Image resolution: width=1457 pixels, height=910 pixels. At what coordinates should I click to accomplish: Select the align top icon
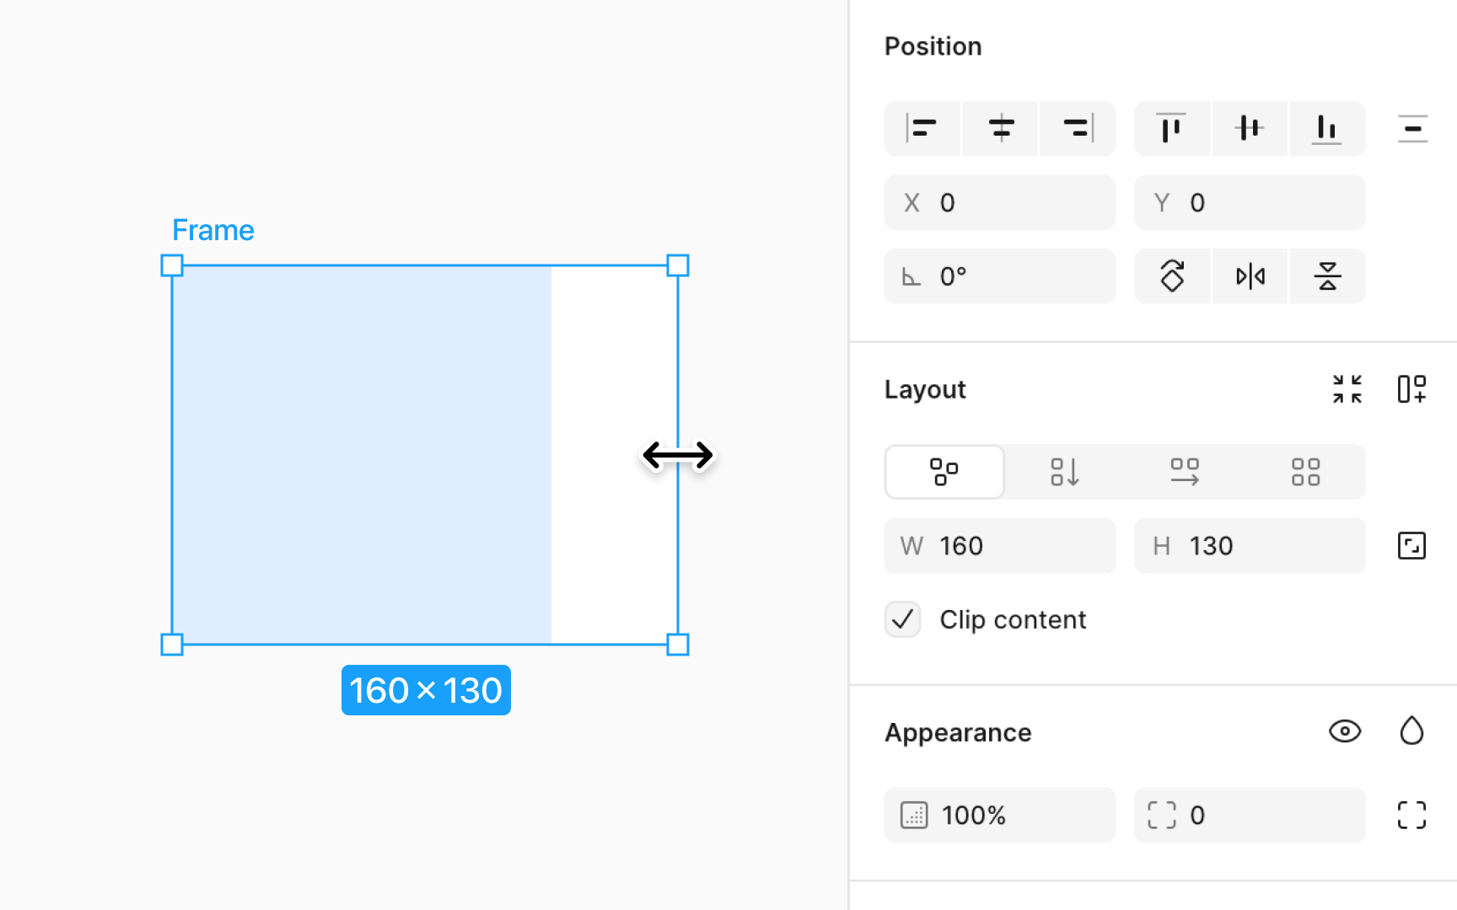coord(1172,128)
